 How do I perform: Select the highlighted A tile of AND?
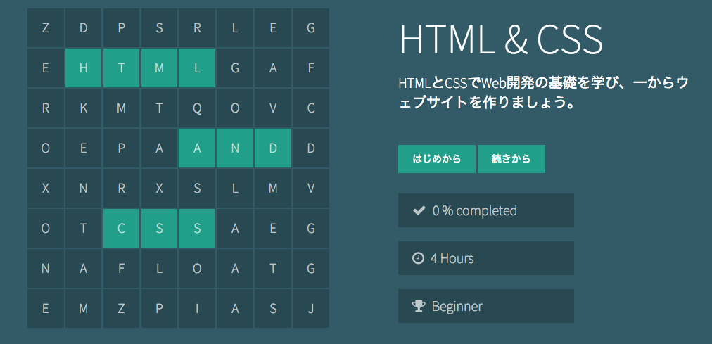(197, 148)
